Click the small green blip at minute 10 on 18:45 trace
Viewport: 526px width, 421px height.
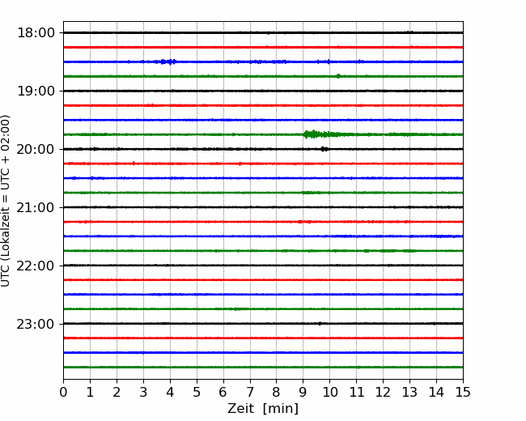338,76
